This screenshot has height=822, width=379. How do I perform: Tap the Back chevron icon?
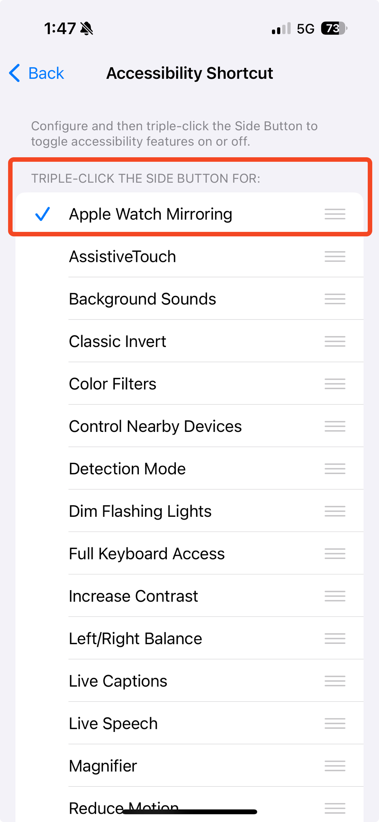(15, 73)
